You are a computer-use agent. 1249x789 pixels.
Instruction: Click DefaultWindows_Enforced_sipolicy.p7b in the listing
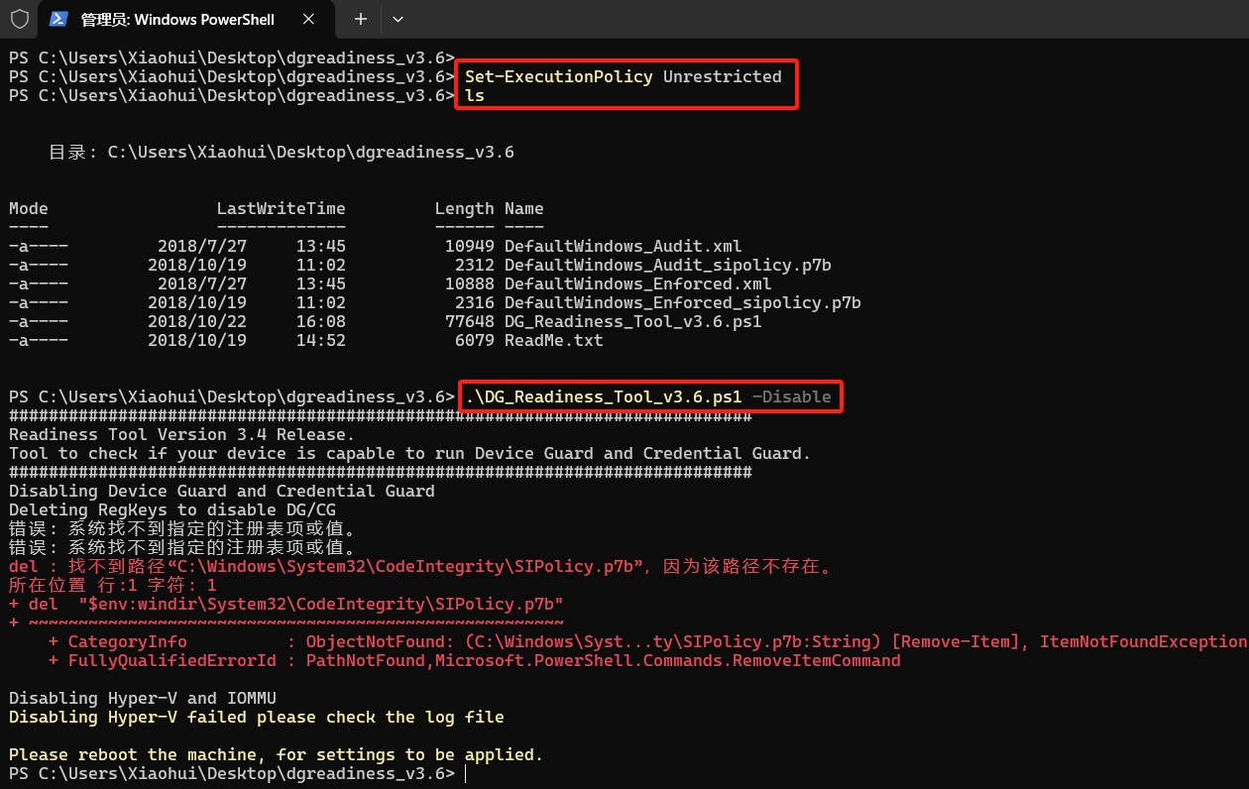(680, 302)
